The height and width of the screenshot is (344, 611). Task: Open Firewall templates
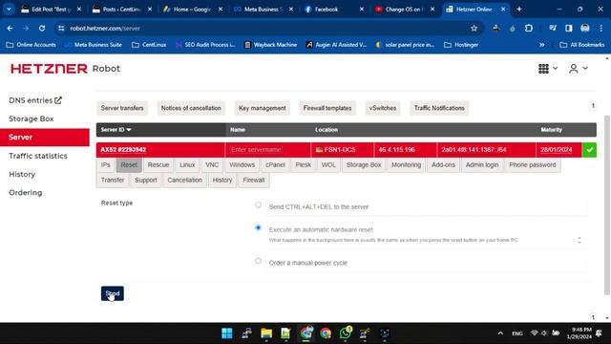pyautogui.click(x=327, y=108)
